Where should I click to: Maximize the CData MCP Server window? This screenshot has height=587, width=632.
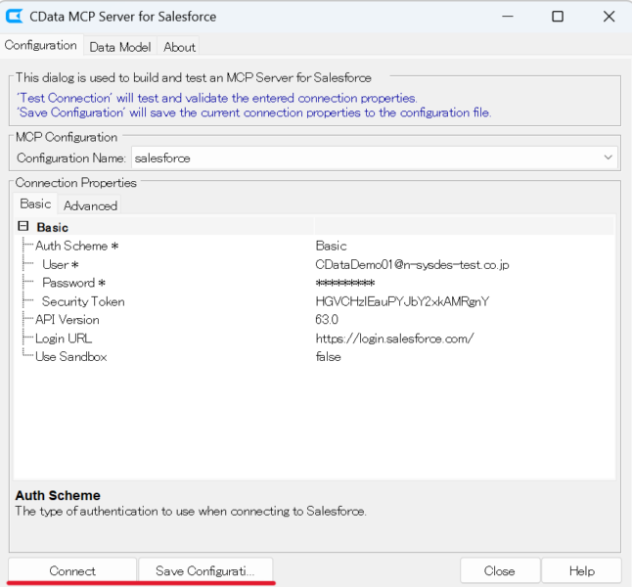557,17
